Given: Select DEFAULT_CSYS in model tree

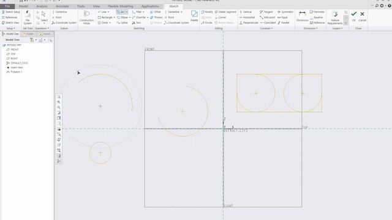Looking at the screenshot, I should (17, 63).
